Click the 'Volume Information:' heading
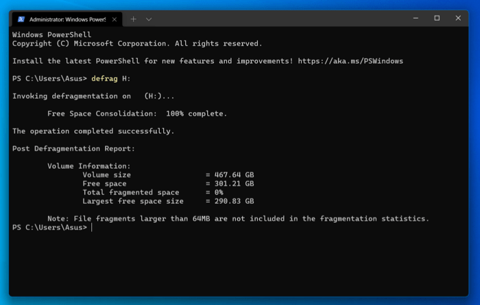This screenshot has width=480, height=305. click(88, 166)
